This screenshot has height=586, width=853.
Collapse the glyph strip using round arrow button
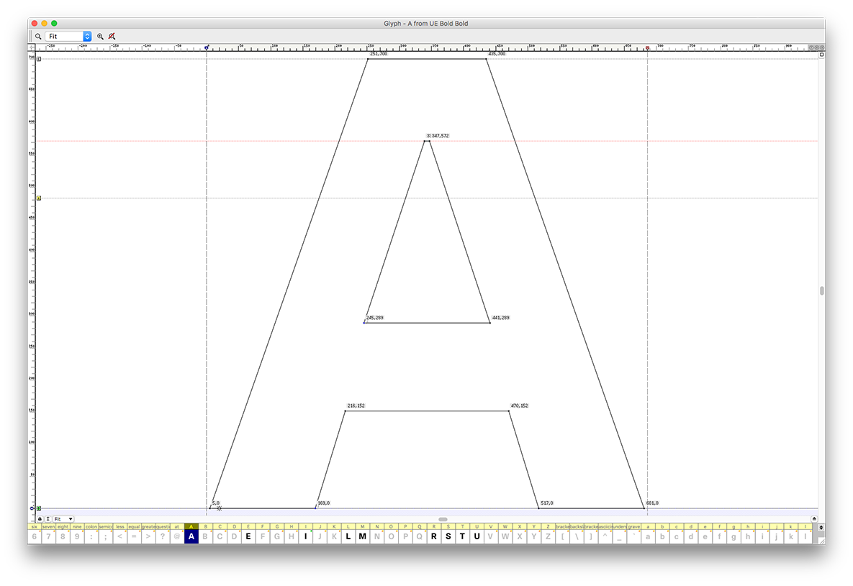[x=814, y=518]
